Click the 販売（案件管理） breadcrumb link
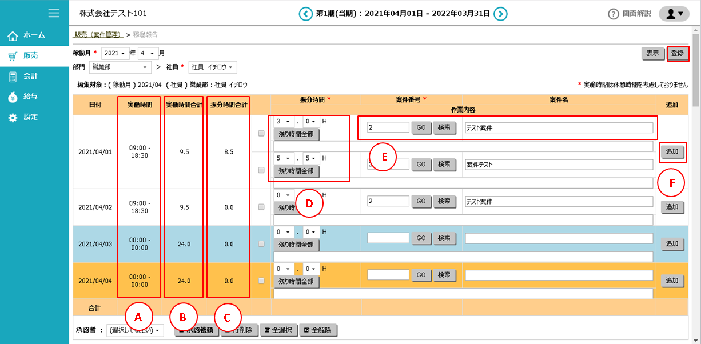The image size is (701, 344). click(x=98, y=35)
